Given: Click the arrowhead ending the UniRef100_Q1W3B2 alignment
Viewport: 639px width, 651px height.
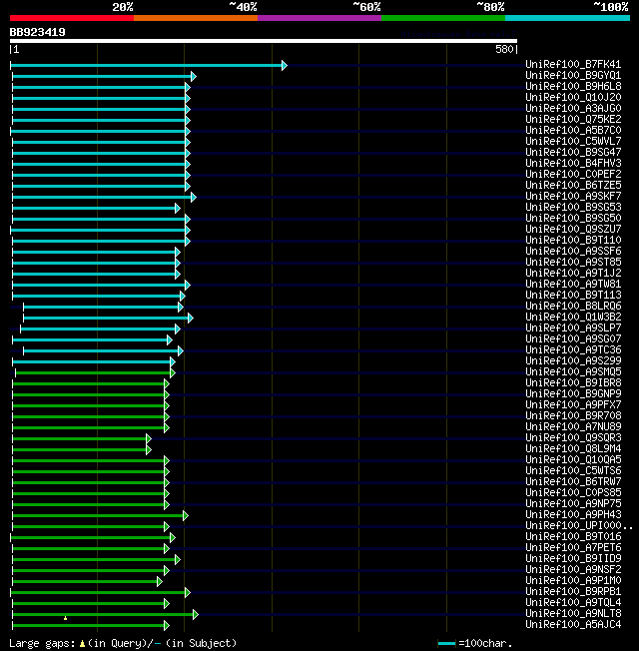Looking at the screenshot, I should click(x=190, y=319).
